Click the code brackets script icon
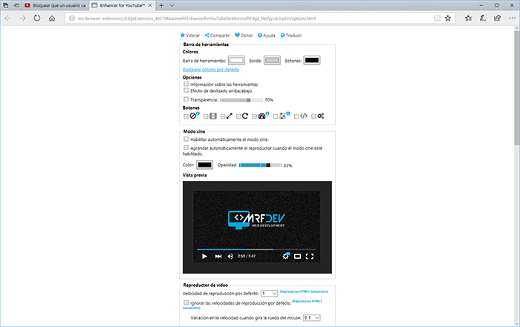The width and height of the screenshot is (520, 327). tap(303, 116)
